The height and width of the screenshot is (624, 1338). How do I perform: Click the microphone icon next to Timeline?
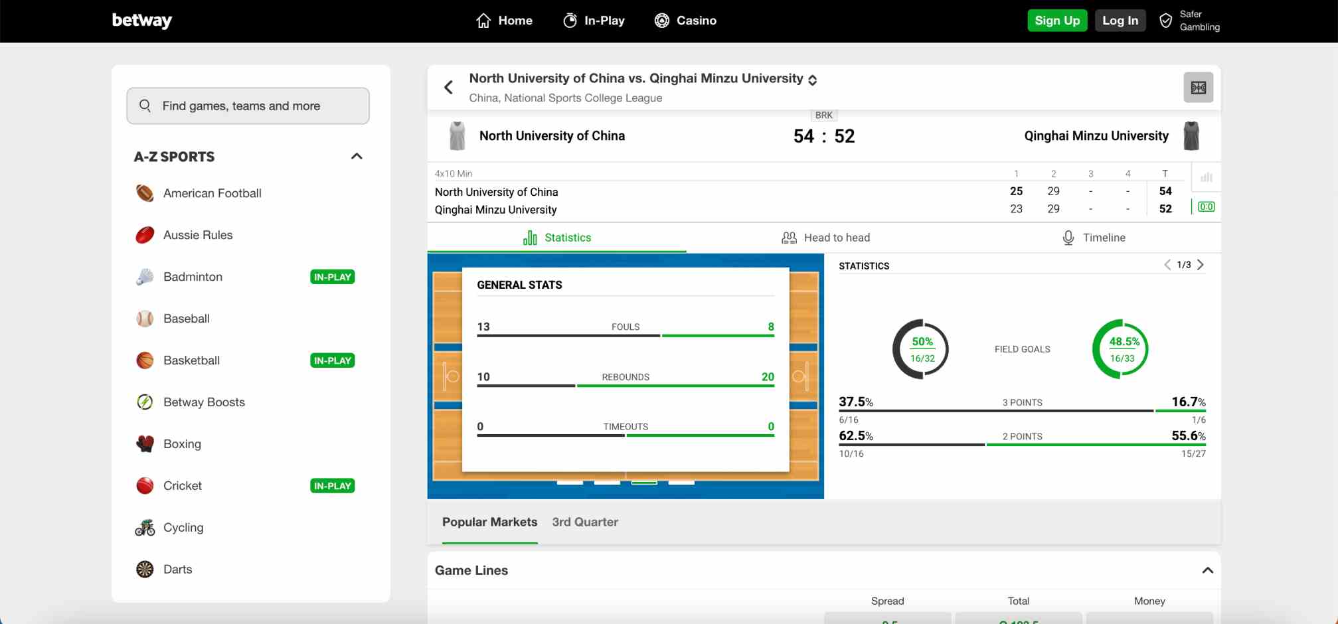pos(1068,237)
